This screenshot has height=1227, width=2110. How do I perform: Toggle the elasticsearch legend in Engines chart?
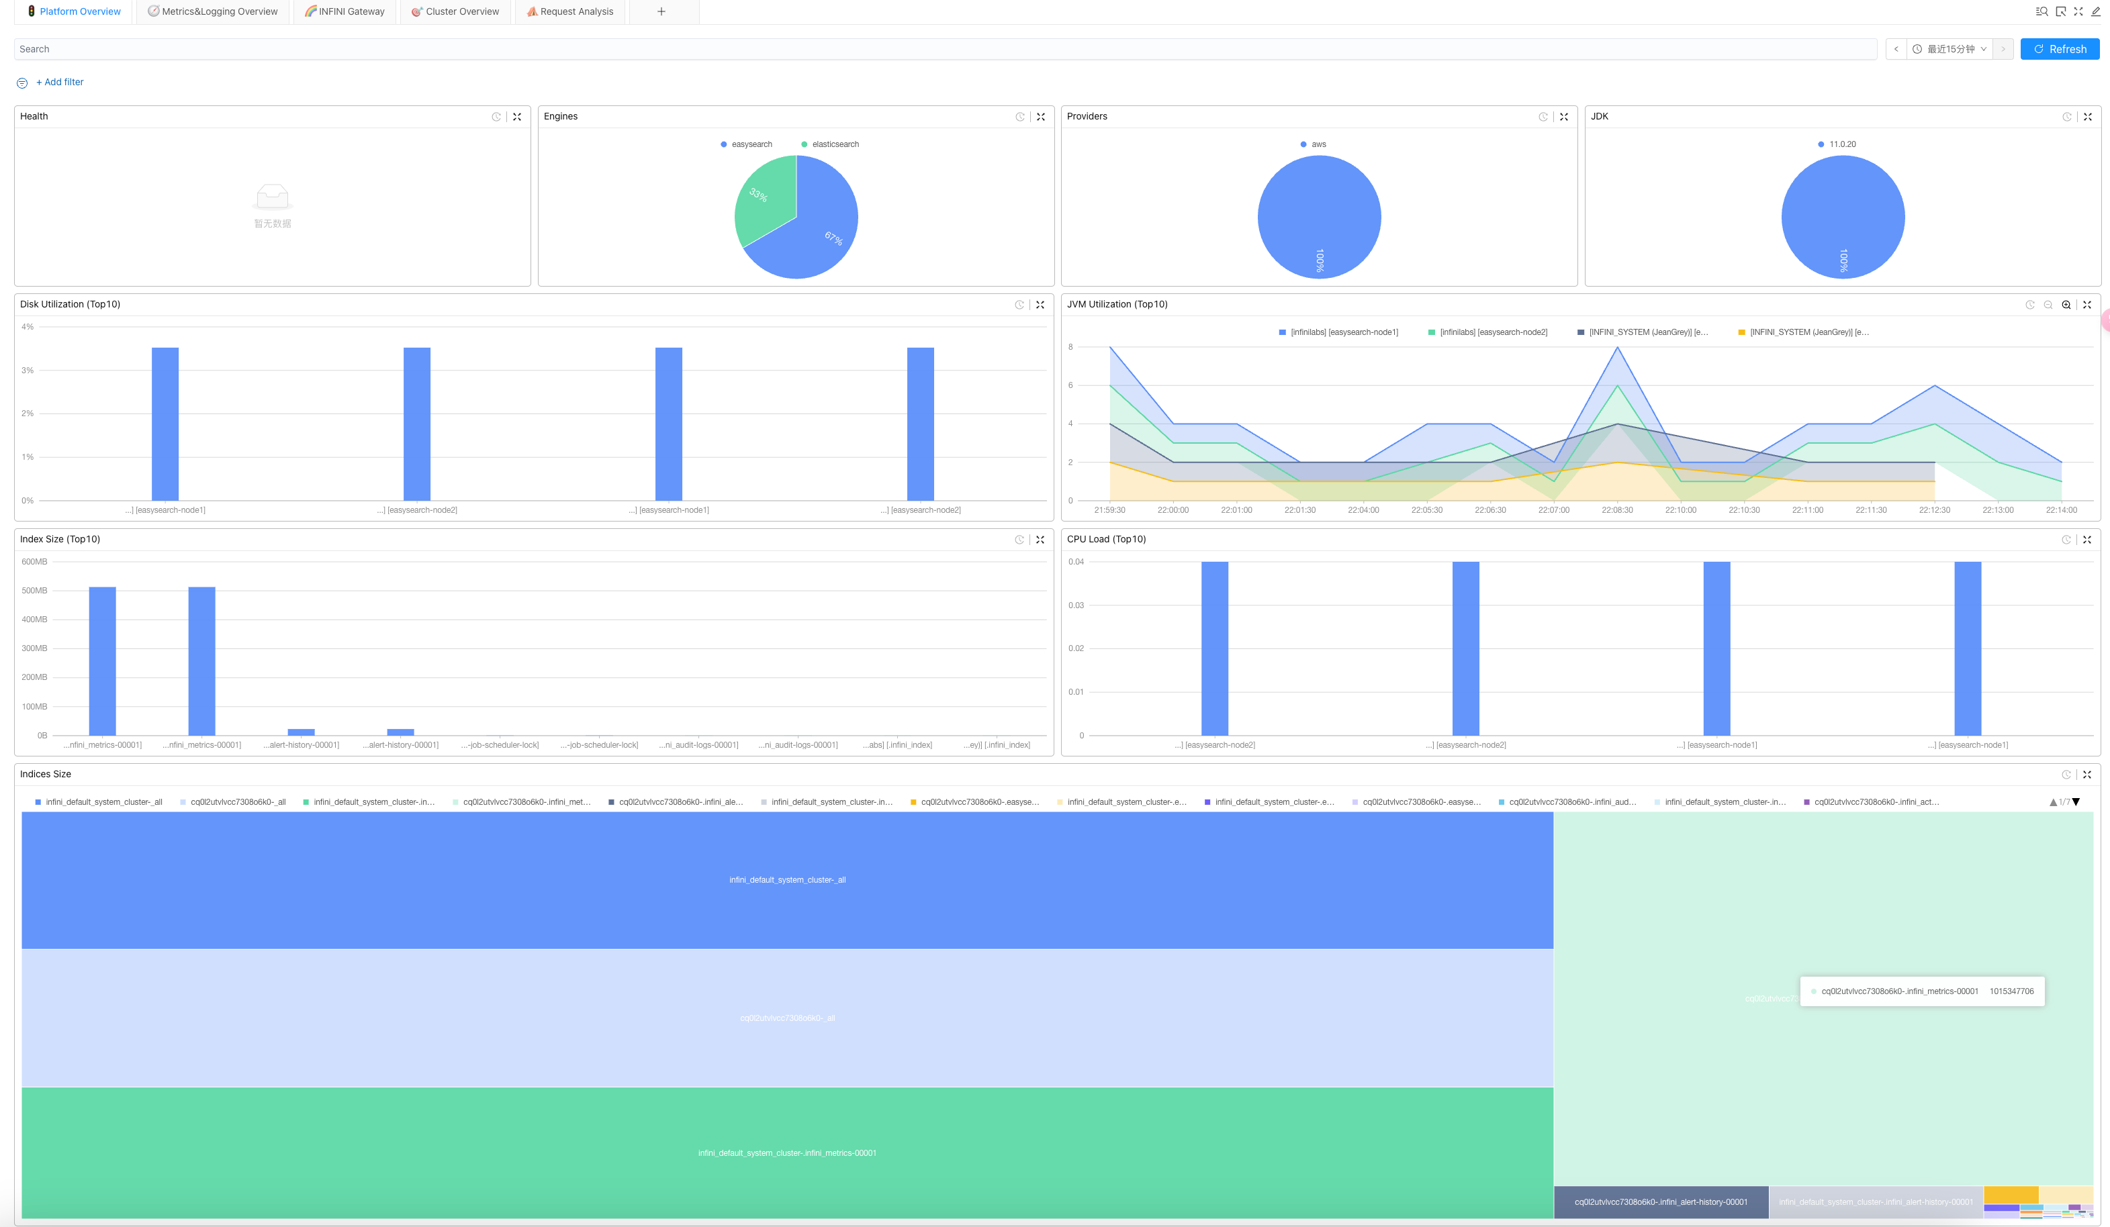pos(830,144)
